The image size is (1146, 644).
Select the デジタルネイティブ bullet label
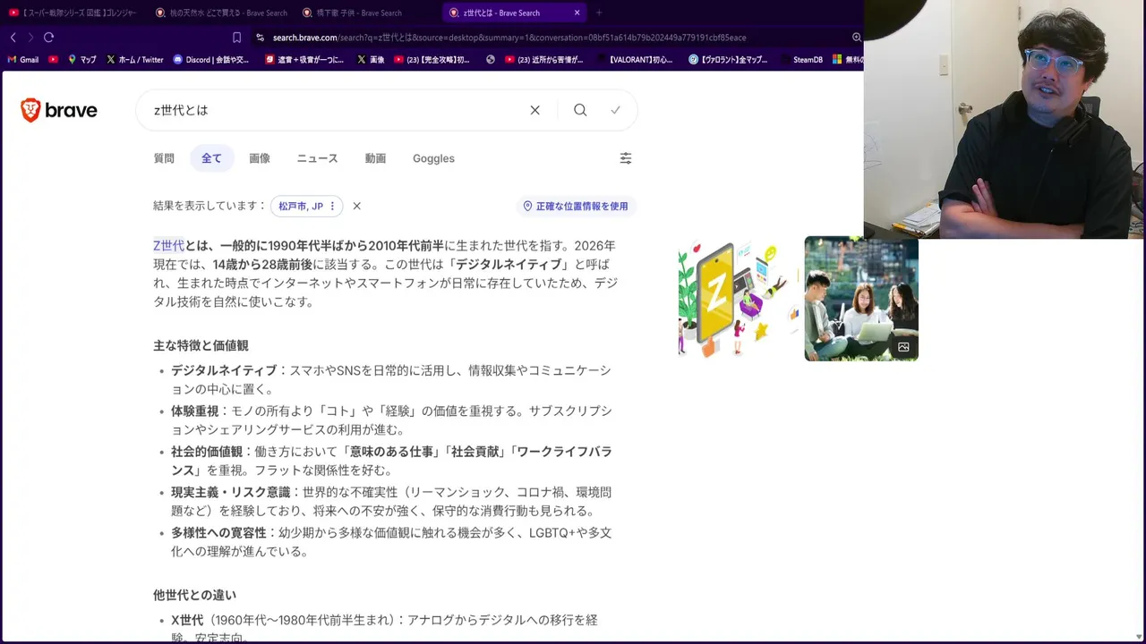coord(224,370)
